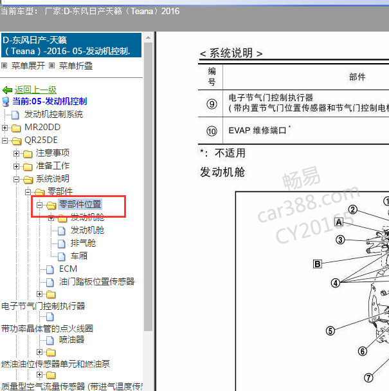389x391 pixels.
Task: Open the 车厢 document
Action: tap(79, 256)
